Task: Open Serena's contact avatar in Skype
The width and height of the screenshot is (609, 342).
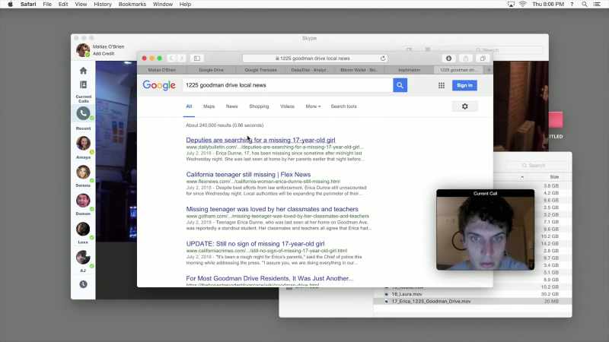Action: coord(83,172)
